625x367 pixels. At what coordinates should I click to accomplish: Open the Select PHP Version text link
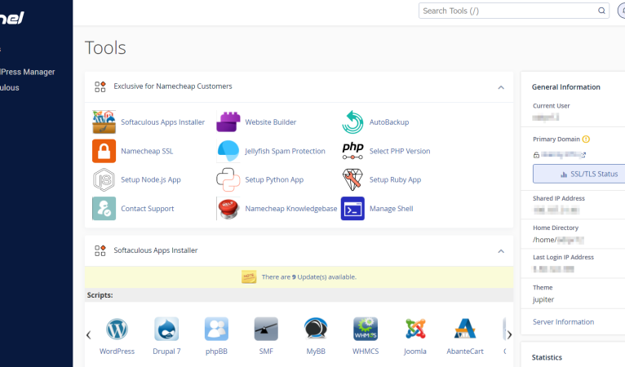(x=400, y=151)
